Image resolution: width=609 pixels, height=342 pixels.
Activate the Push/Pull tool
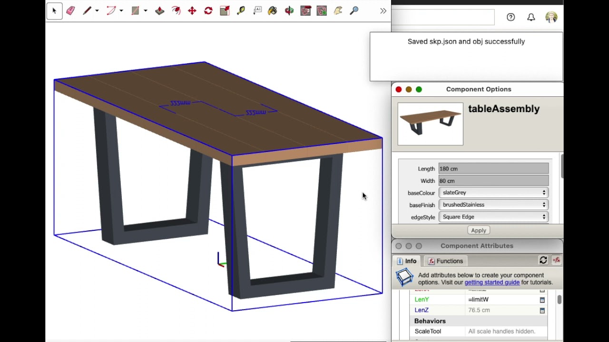point(160,10)
